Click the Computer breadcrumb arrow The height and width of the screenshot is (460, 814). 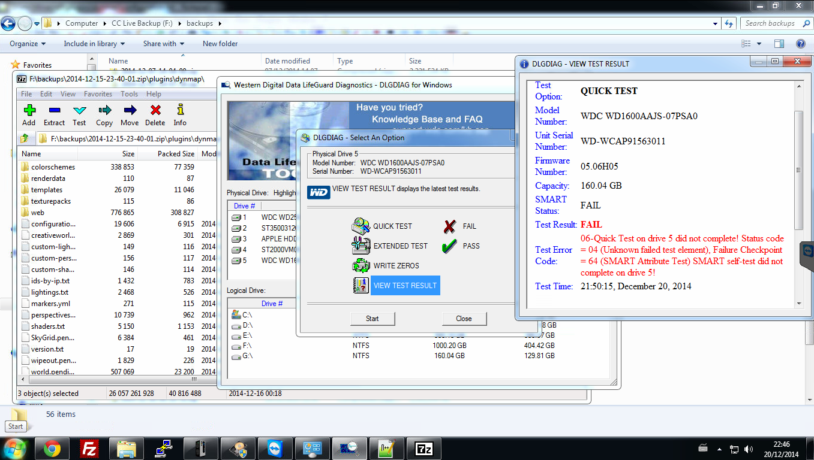click(x=104, y=23)
